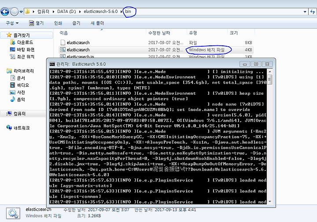Click the 8KB size cell
This screenshot has height=222, width=317.
pos(248,43)
